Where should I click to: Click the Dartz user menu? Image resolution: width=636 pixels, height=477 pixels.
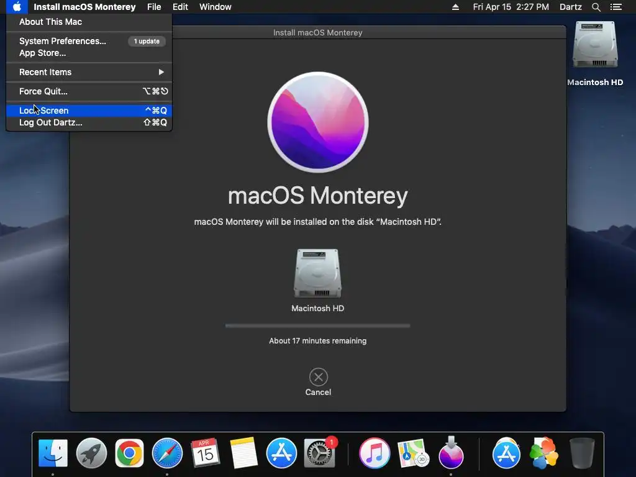pos(570,7)
